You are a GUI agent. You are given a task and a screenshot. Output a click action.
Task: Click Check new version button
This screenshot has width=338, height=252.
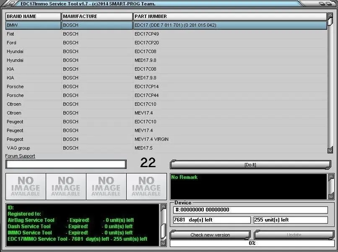pos(210,235)
